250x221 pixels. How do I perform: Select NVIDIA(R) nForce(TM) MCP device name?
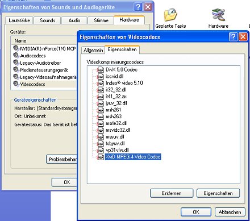coord(48,49)
